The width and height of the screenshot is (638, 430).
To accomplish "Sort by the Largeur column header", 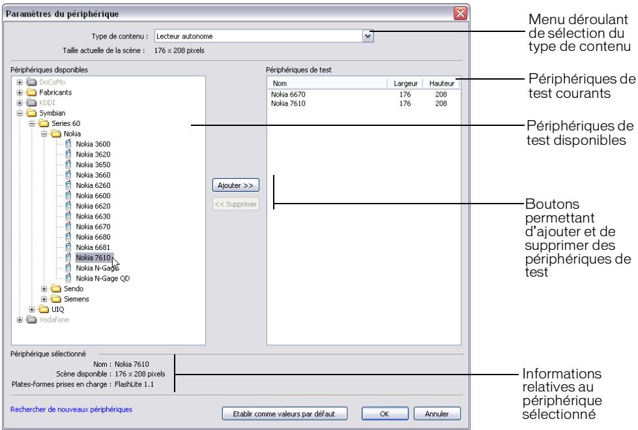I will pos(405,83).
